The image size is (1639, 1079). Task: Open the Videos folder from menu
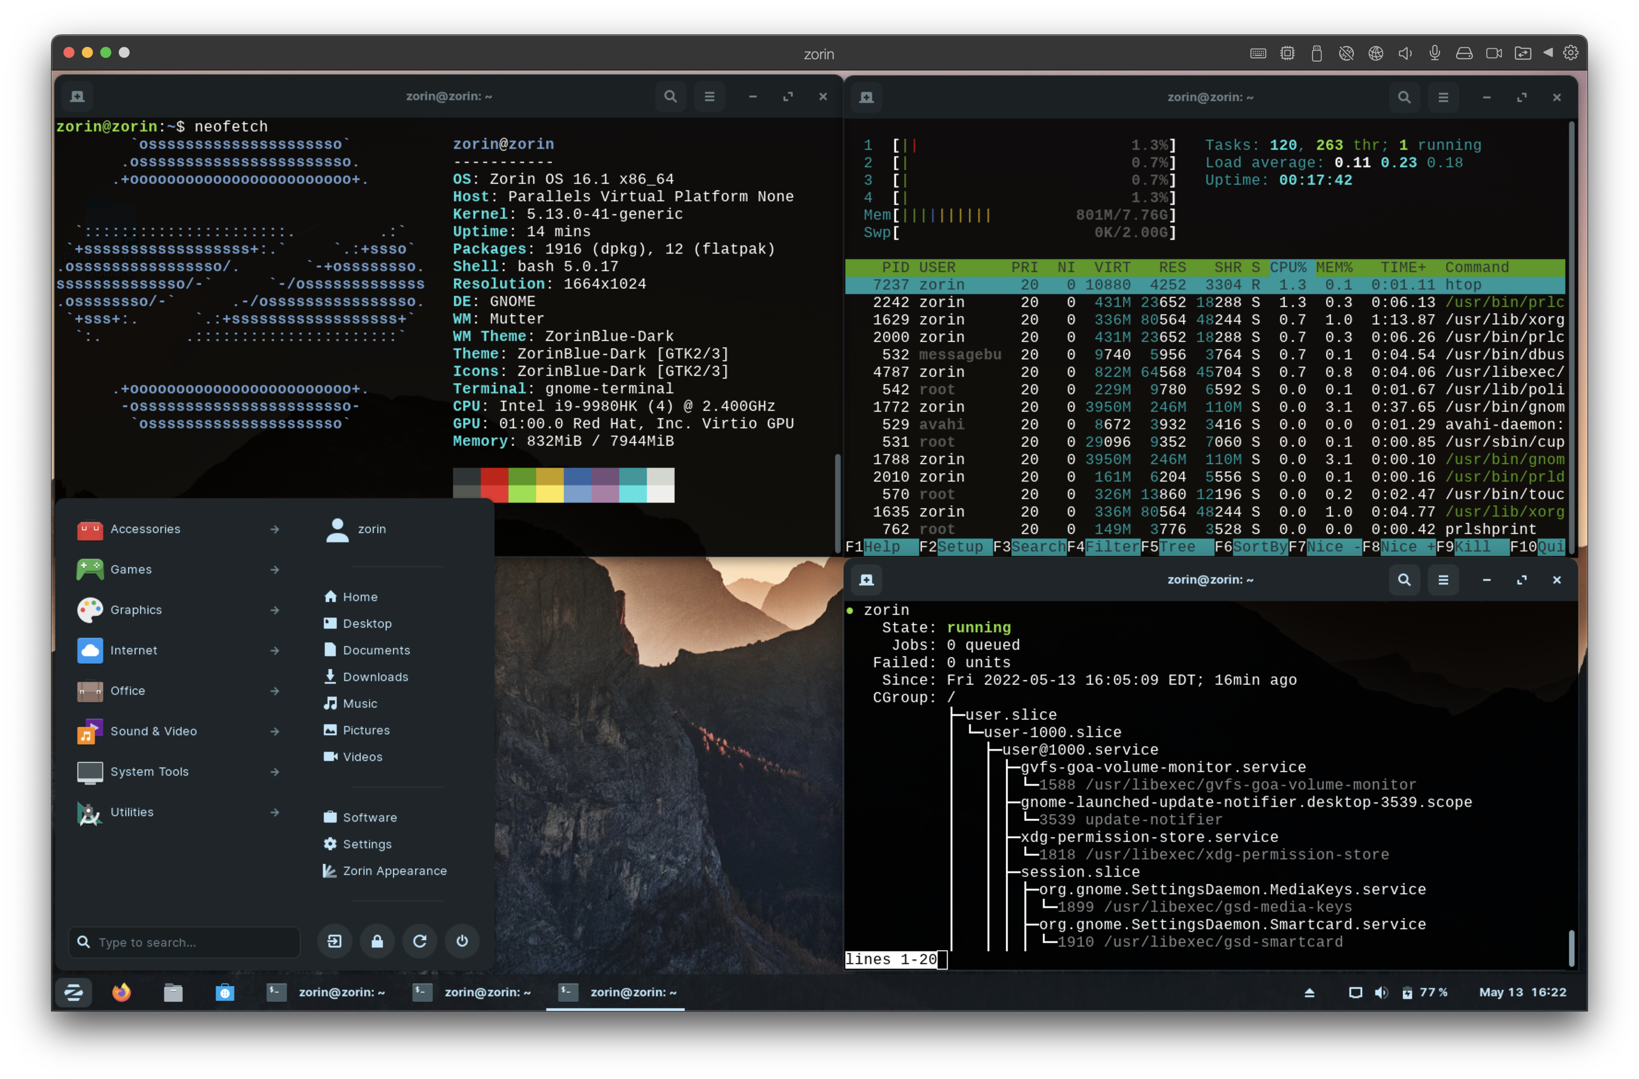353,756
